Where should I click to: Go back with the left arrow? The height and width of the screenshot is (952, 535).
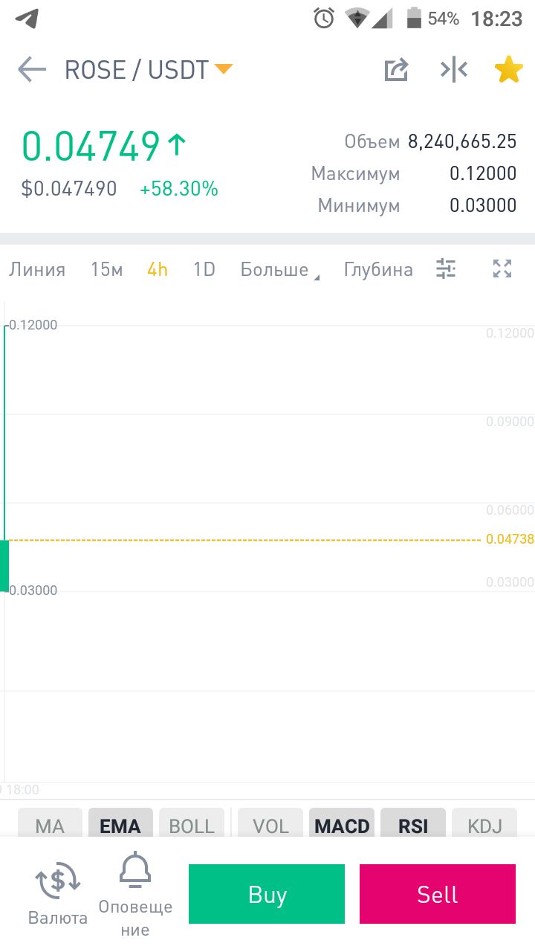tap(32, 70)
